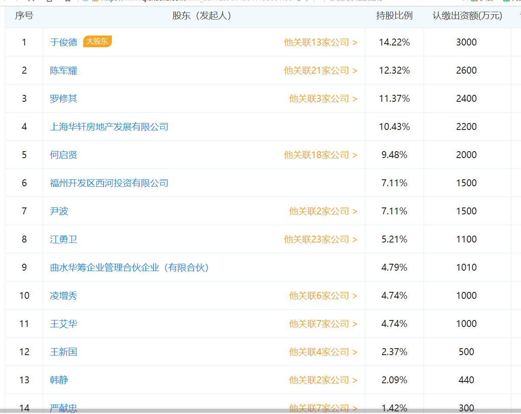The height and width of the screenshot is (414, 521).
Task: Select the 1010 contribution amount cell
Action: click(466, 267)
